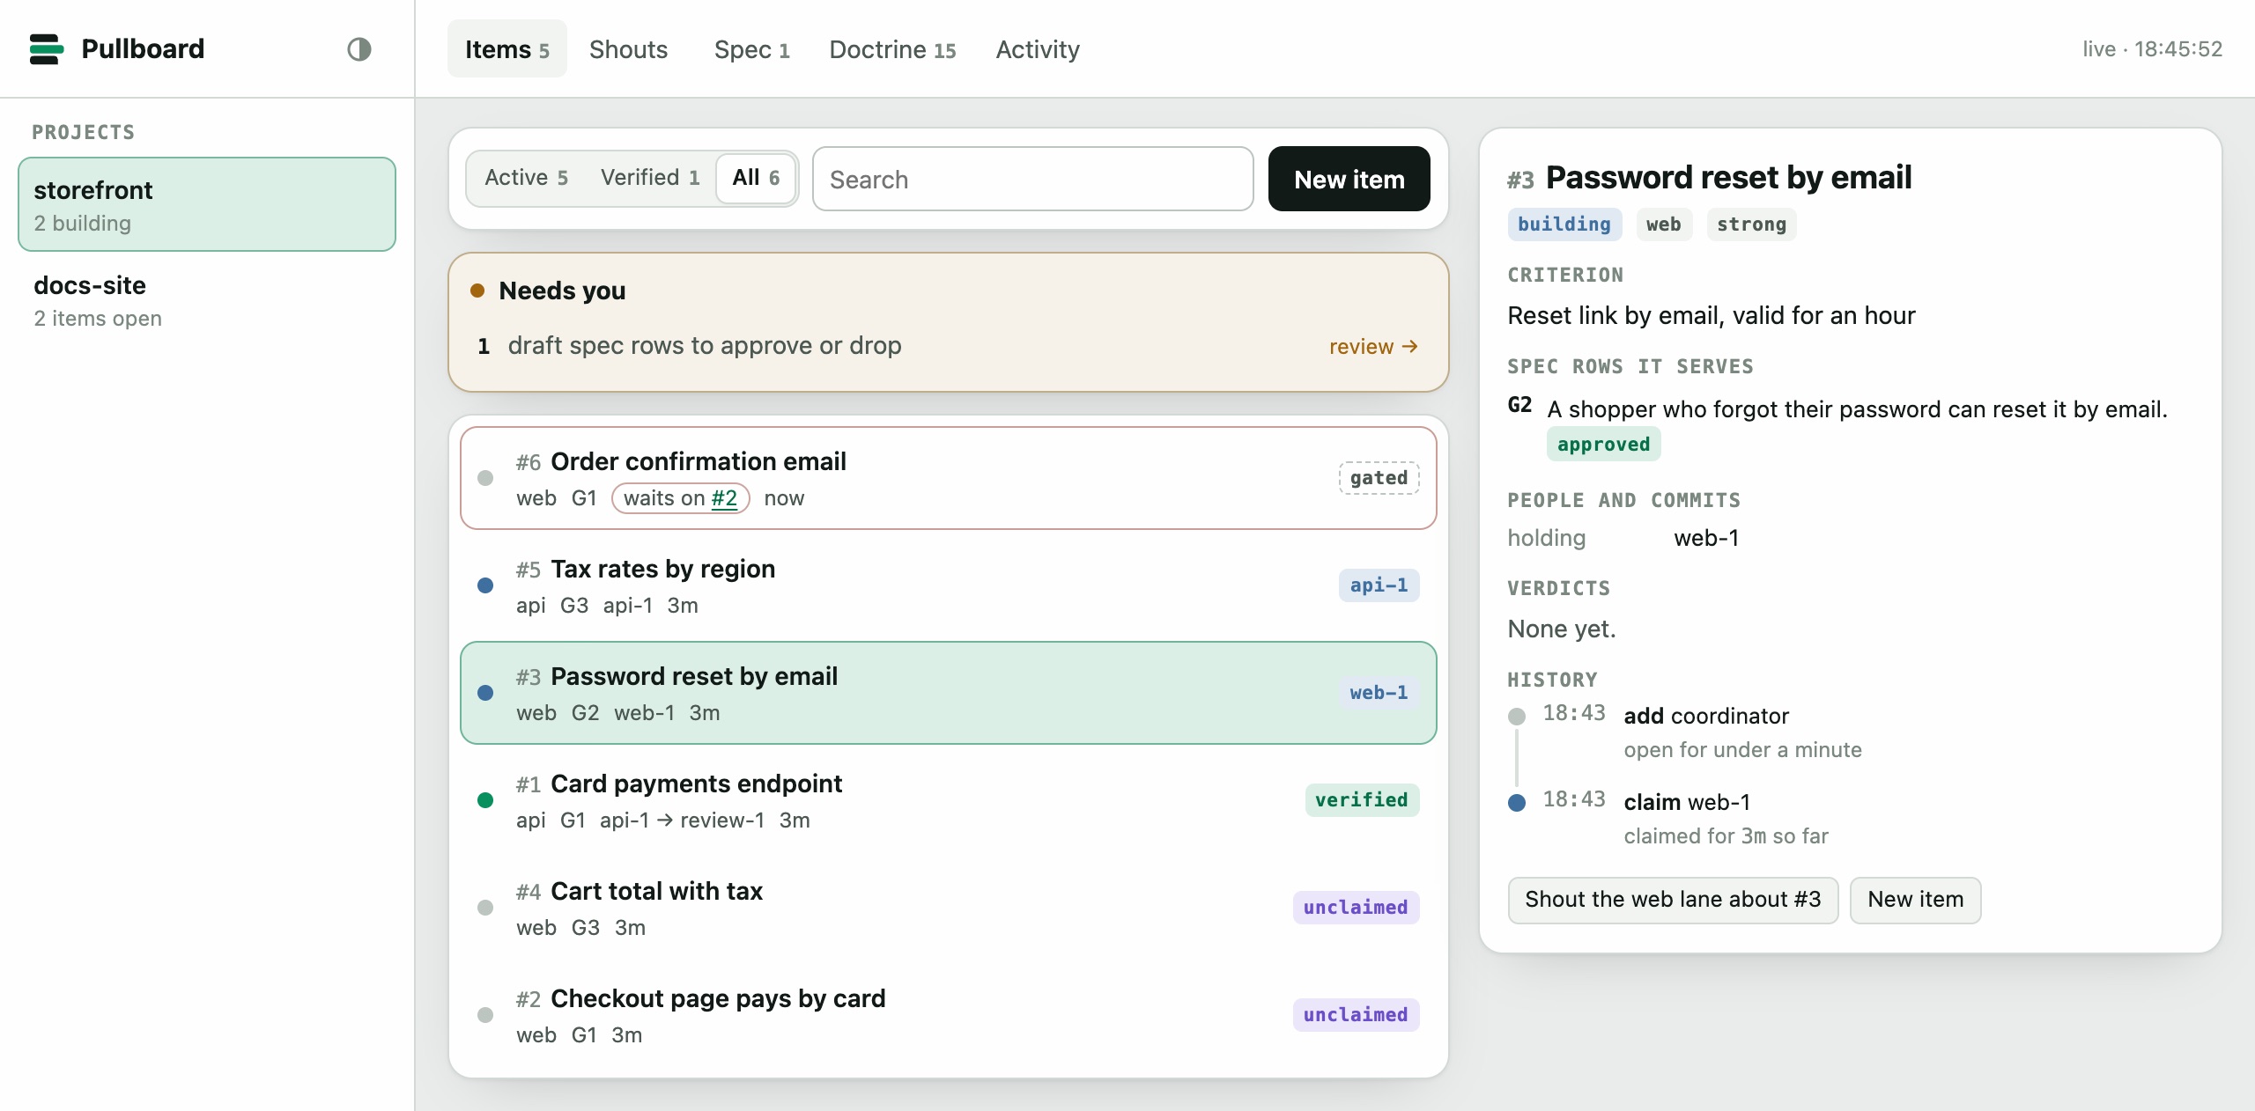Select item #3 Password reset by email row
The width and height of the screenshot is (2255, 1111).
949,693
